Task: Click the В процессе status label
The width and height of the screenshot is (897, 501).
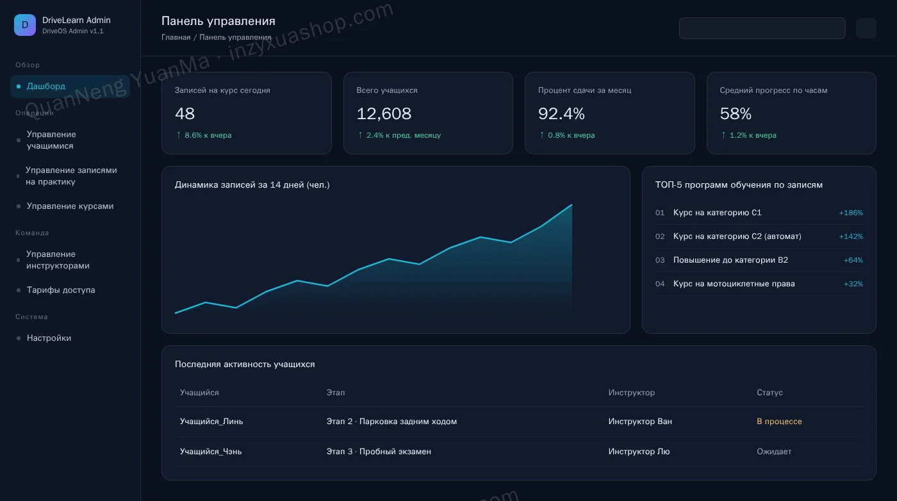Action: click(779, 422)
